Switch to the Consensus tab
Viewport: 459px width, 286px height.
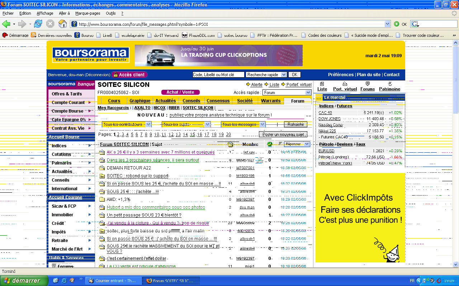(x=218, y=101)
